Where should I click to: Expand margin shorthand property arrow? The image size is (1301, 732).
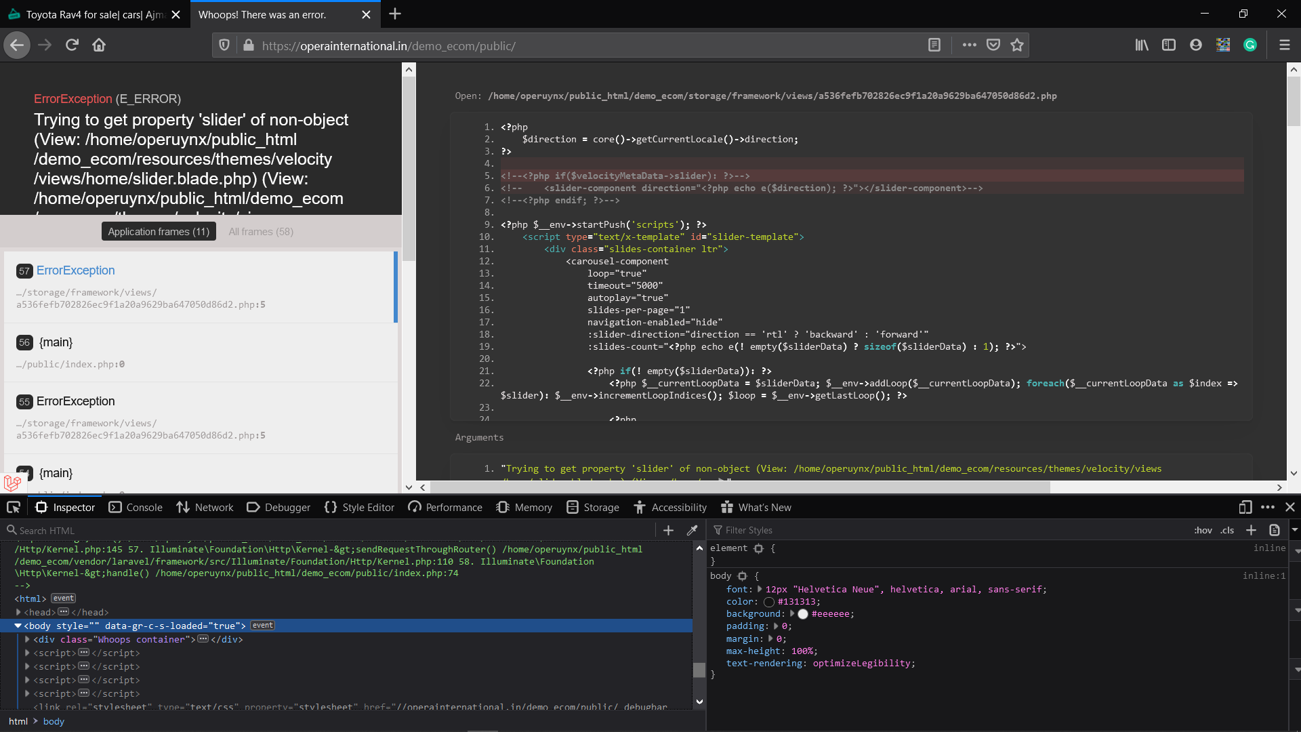tap(770, 638)
